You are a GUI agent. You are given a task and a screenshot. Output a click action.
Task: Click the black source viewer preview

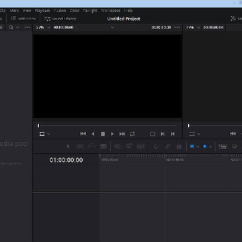108,76
